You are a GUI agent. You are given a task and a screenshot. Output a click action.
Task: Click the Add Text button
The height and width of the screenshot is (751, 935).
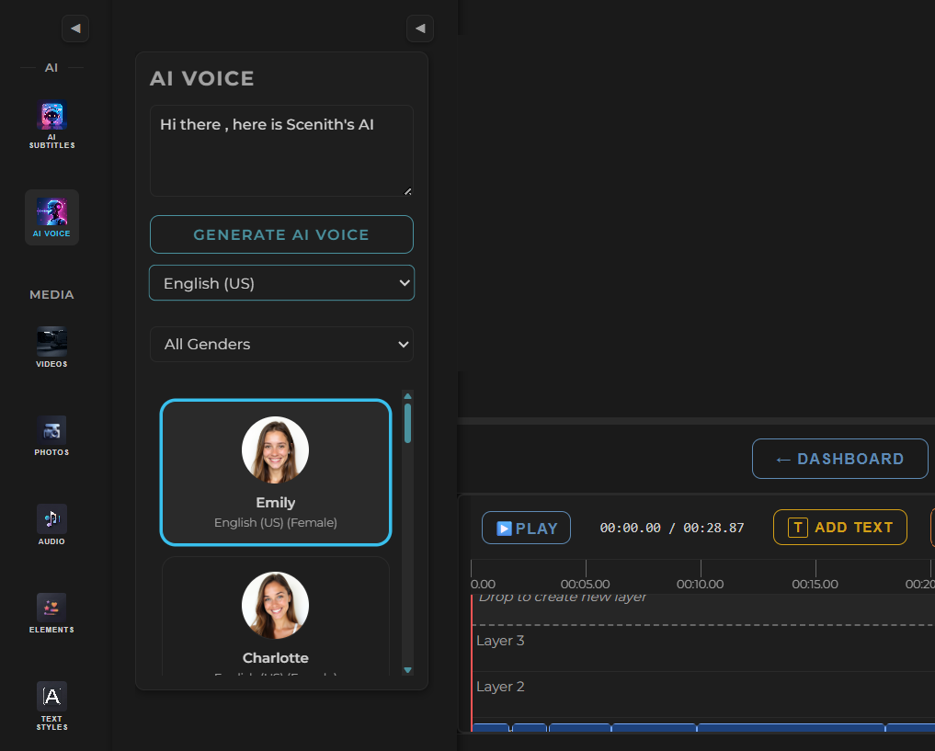840,528
